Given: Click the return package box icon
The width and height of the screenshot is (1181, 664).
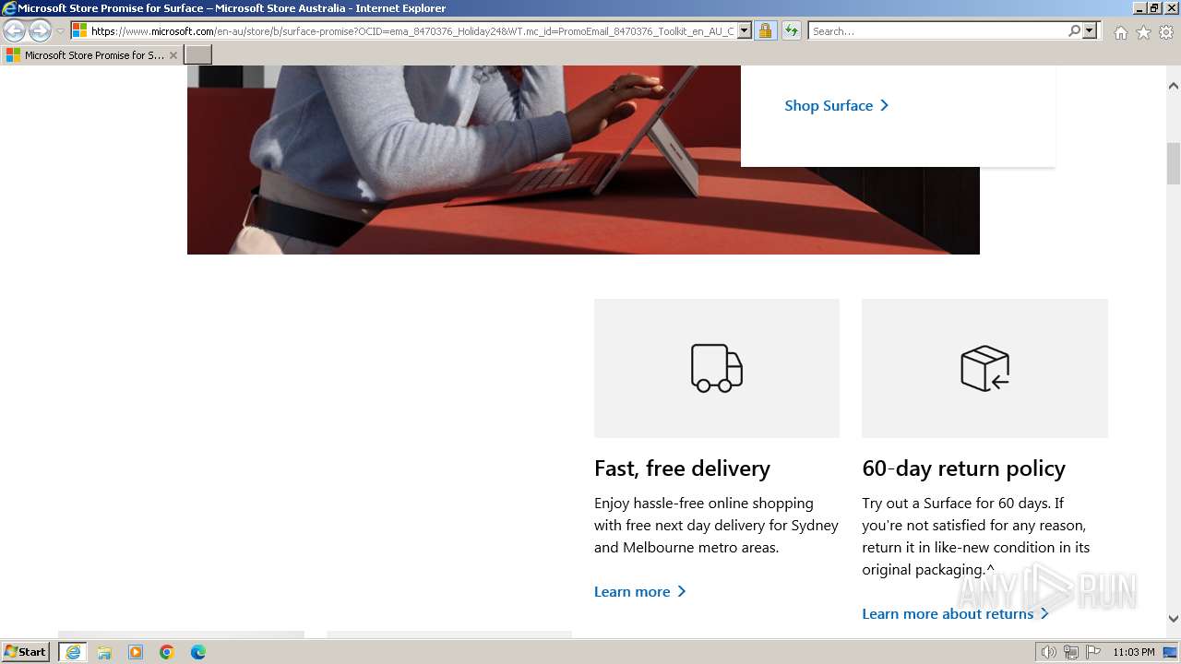Looking at the screenshot, I should pyautogui.click(x=984, y=368).
